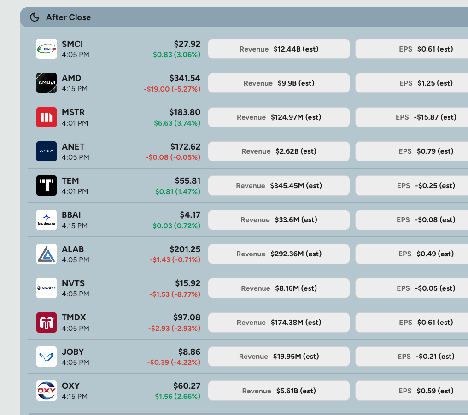Open the SMCI ticker symbol link
Image resolution: width=468 pixels, height=415 pixels.
[x=72, y=44]
